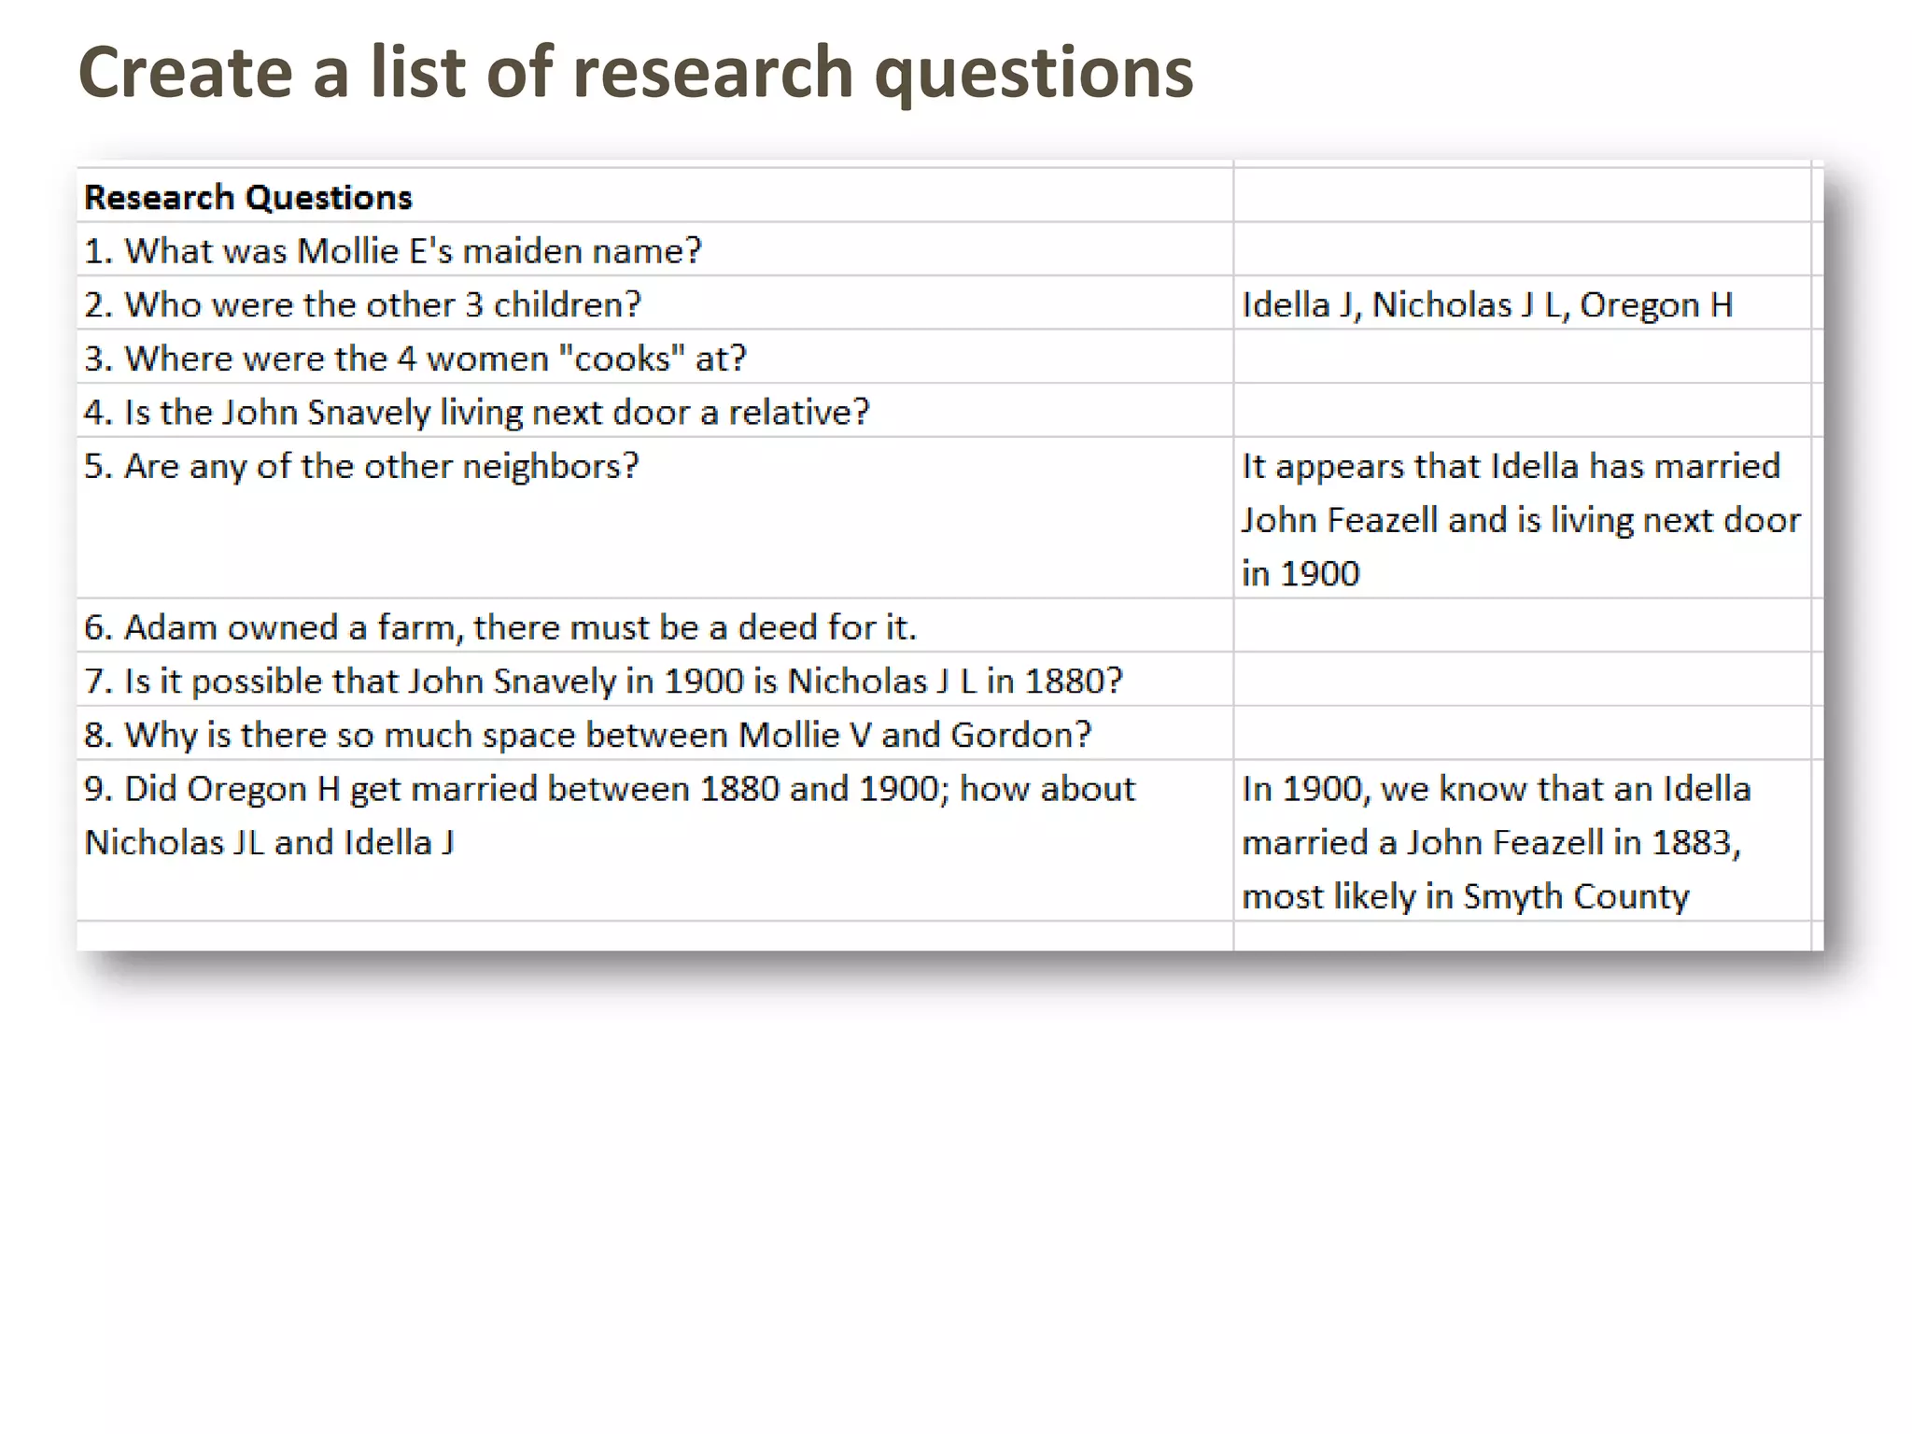
Task: Click 'Are any of the other neighbors?' row
Action: pyautogui.click(x=655, y=518)
